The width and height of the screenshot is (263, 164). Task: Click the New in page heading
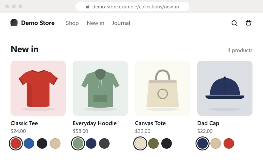24,49
